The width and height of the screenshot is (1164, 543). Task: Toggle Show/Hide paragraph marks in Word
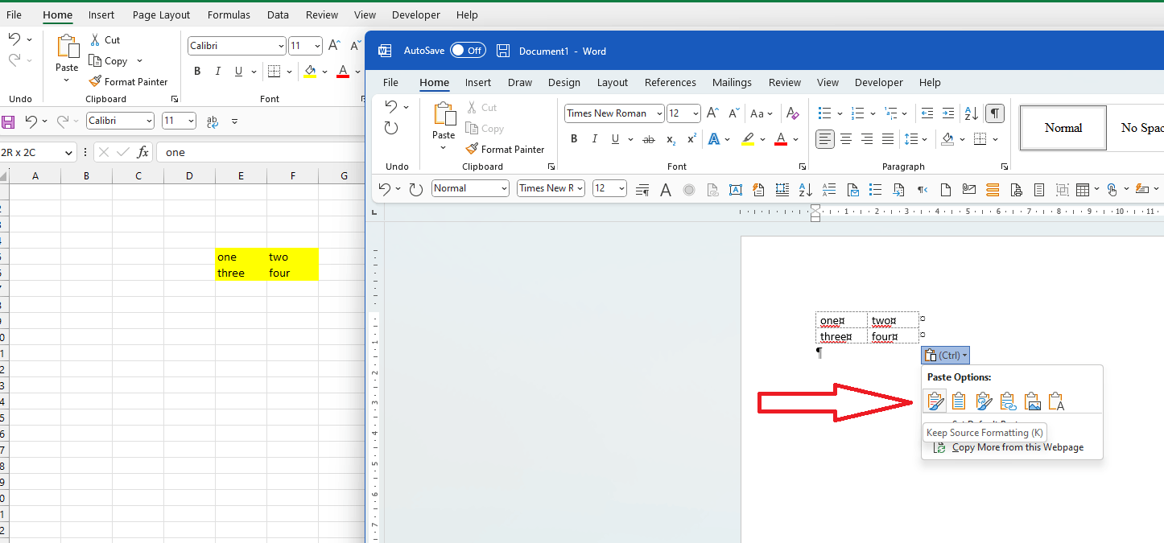pos(995,113)
